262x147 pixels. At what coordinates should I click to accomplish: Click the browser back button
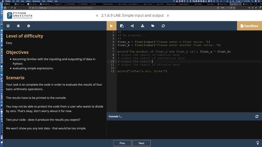click(5, 8)
